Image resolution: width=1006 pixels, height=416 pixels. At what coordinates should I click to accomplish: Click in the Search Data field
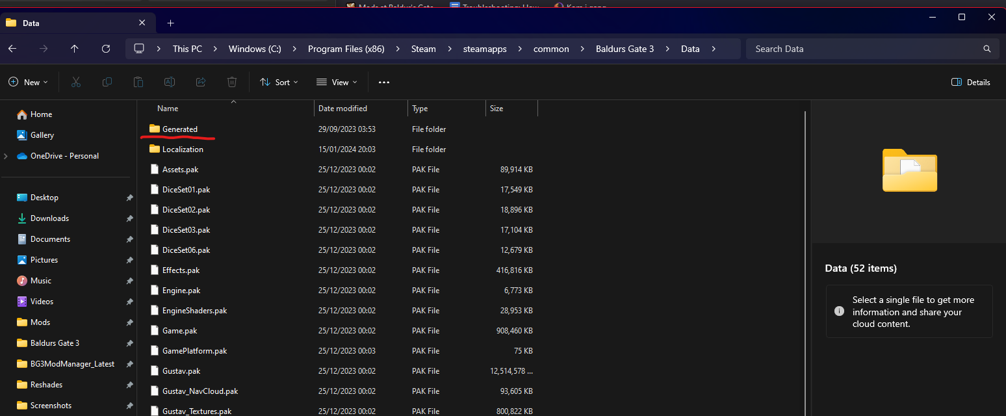864,49
